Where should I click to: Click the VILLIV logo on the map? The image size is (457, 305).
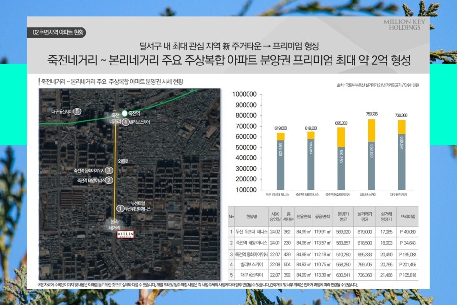(x=125, y=234)
